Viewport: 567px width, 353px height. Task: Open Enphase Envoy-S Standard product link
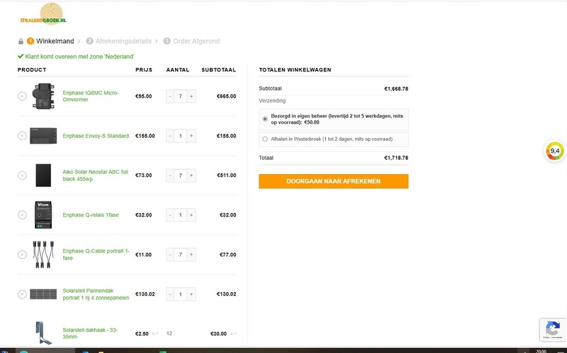pyautogui.click(x=96, y=136)
